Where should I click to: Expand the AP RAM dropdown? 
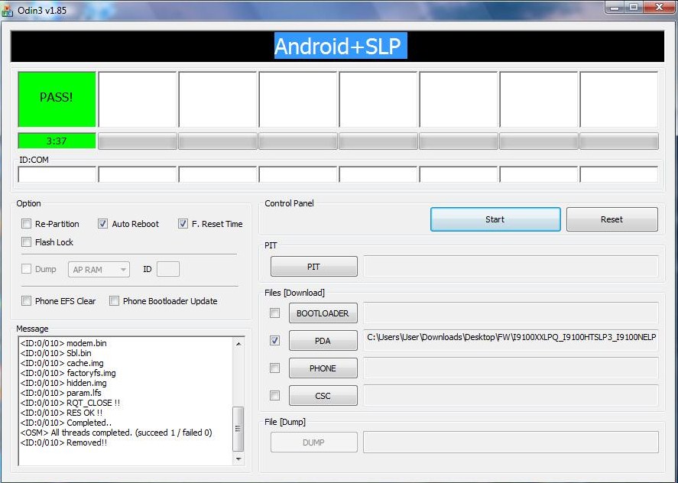click(x=99, y=270)
